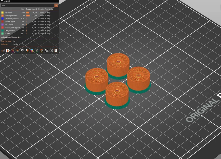This screenshot has width=221, height=159.
Task: Toggle the Seams visibility icon
Action: [22, 50]
